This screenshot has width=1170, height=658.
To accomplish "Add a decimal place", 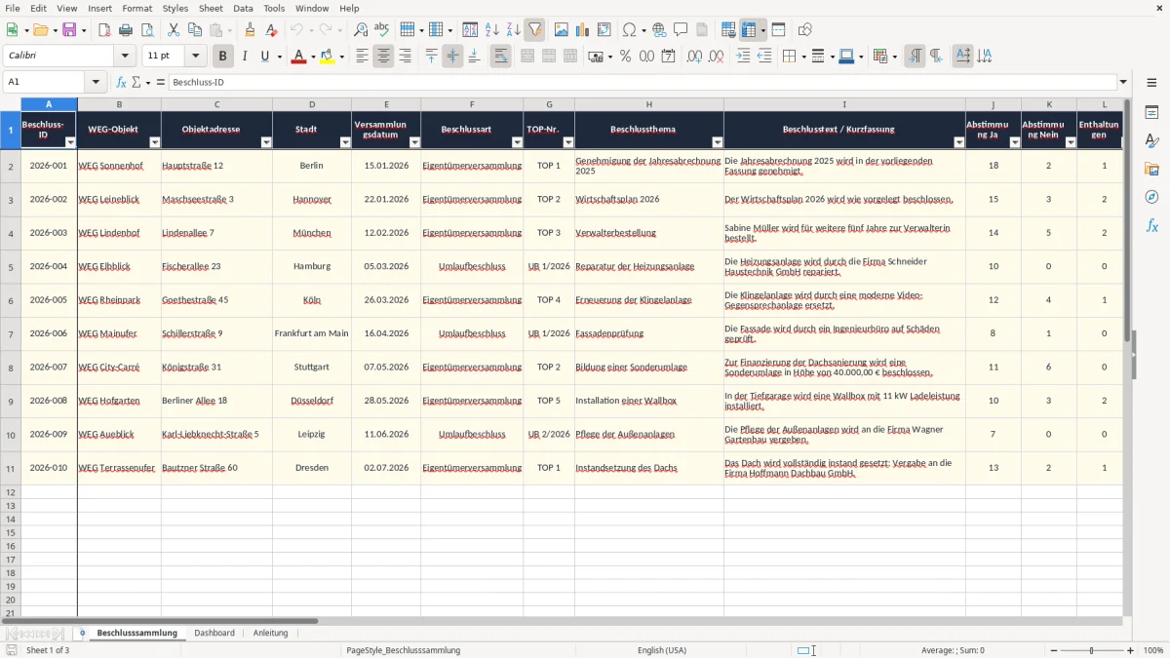I will [694, 57].
